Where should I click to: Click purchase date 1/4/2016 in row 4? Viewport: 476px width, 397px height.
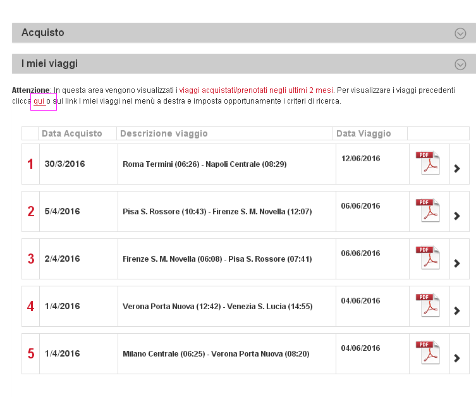point(62,306)
